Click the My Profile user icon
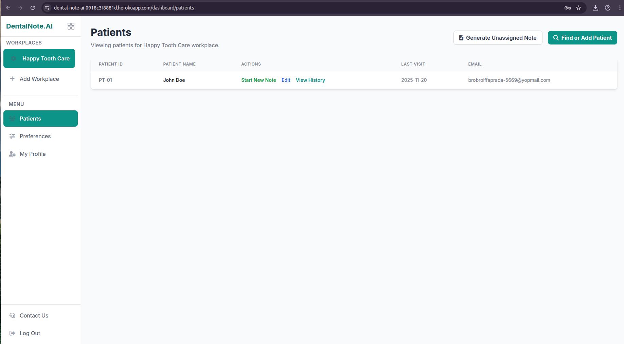624x344 pixels. point(12,154)
